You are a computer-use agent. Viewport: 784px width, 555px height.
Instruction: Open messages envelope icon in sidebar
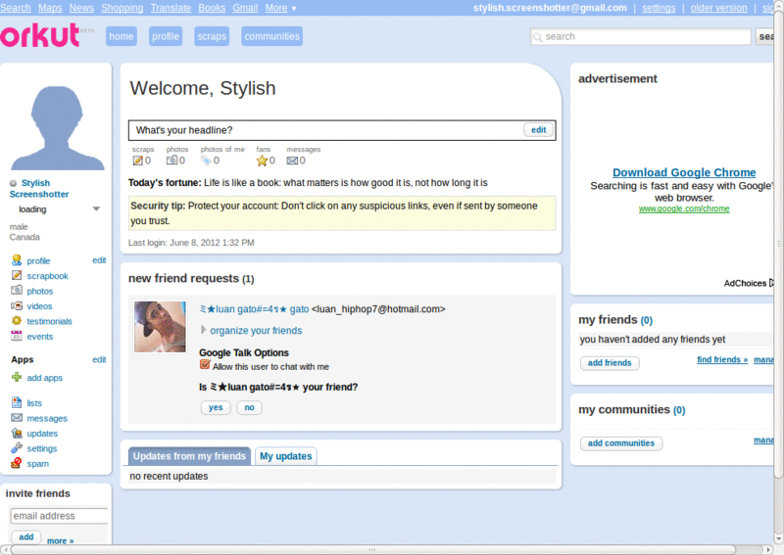coord(17,418)
